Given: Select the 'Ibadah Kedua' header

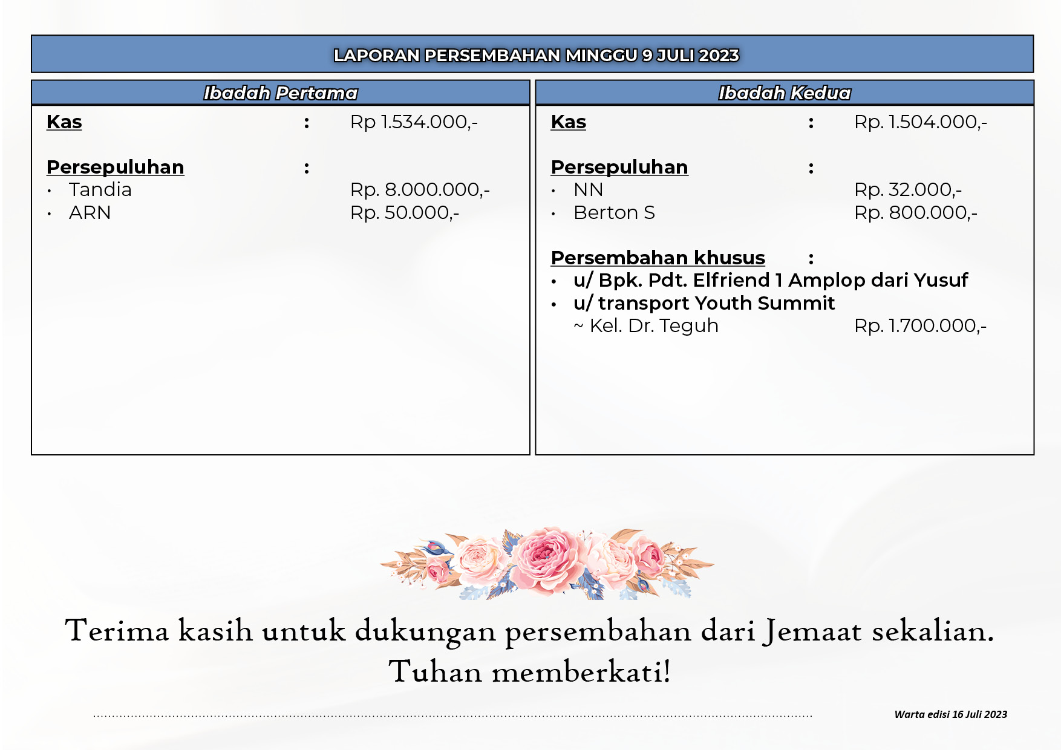Looking at the screenshot, I should pyautogui.click(x=785, y=93).
